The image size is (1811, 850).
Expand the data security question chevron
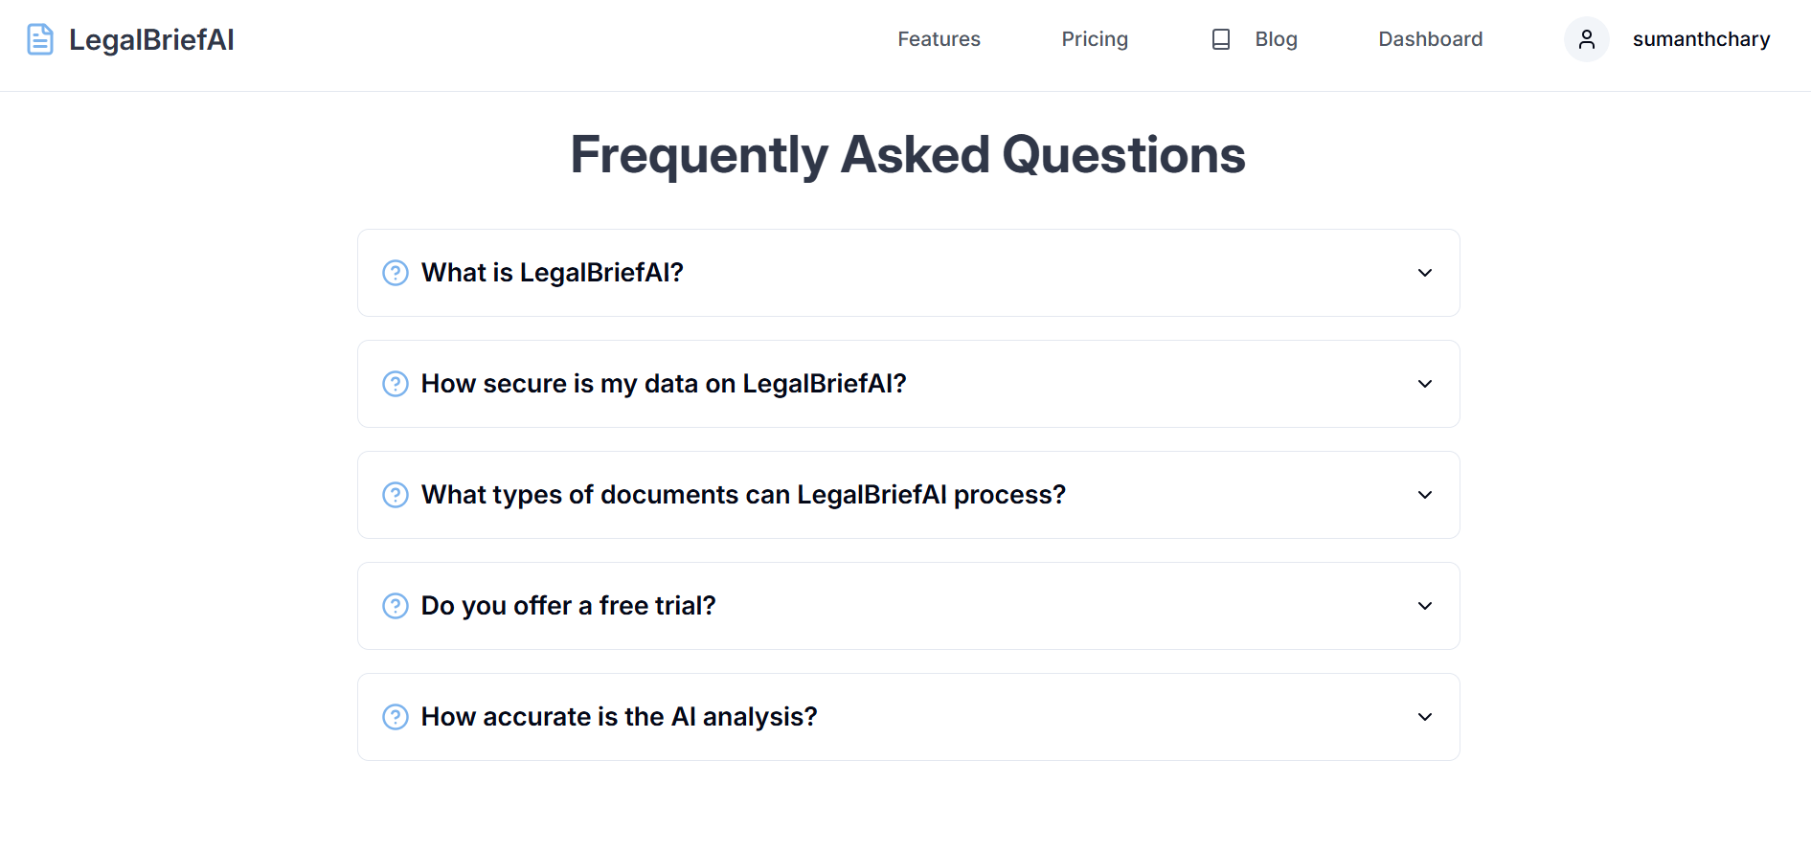[1424, 384]
